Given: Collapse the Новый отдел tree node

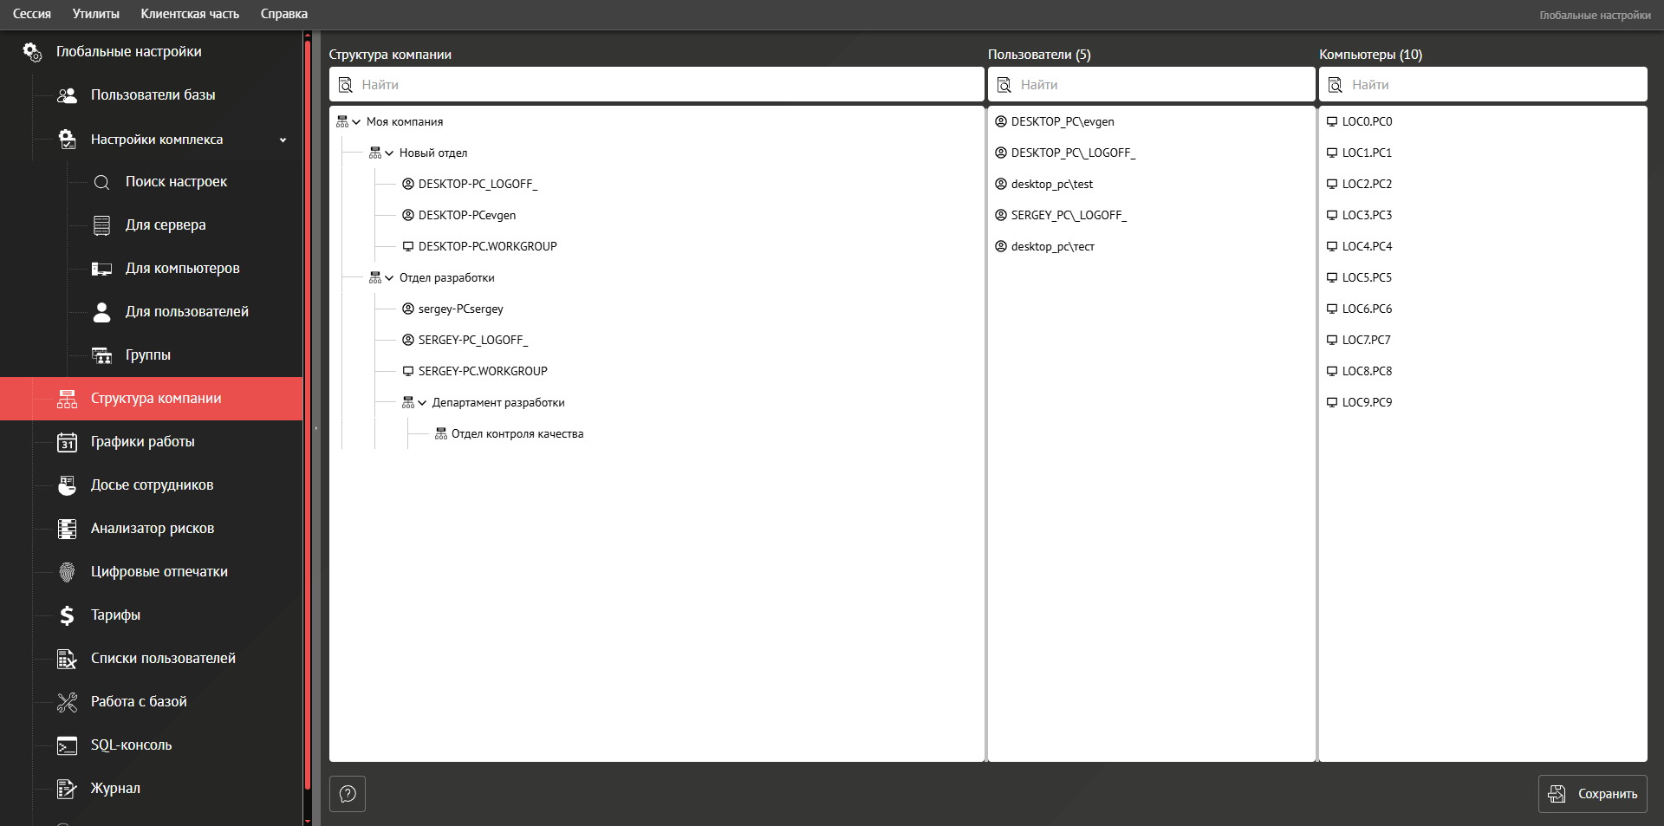Looking at the screenshot, I should [389, 153].
